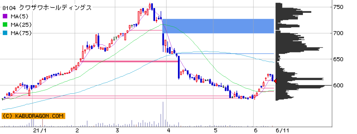Click the blue MA(75) legend swatch
The image size is (357, 134).
(x=5, y=33)
